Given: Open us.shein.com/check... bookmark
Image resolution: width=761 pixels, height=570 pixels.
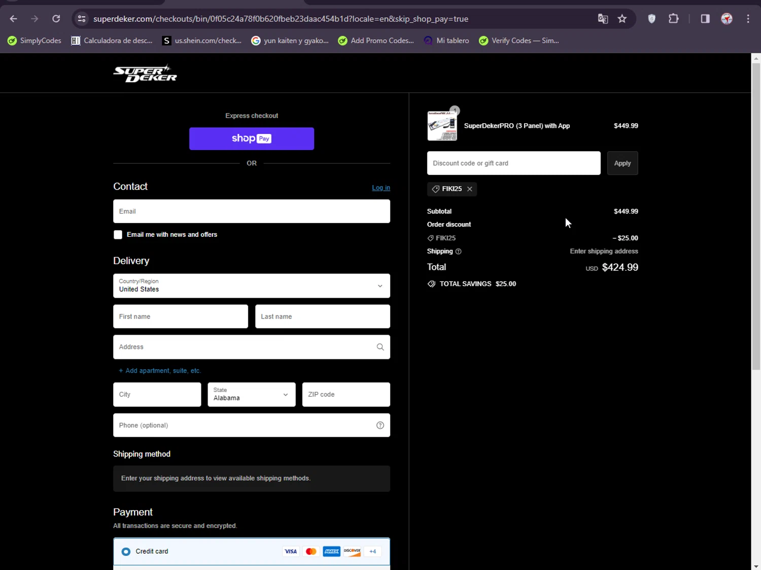Looking at the screenshot, I should [202, 41].
